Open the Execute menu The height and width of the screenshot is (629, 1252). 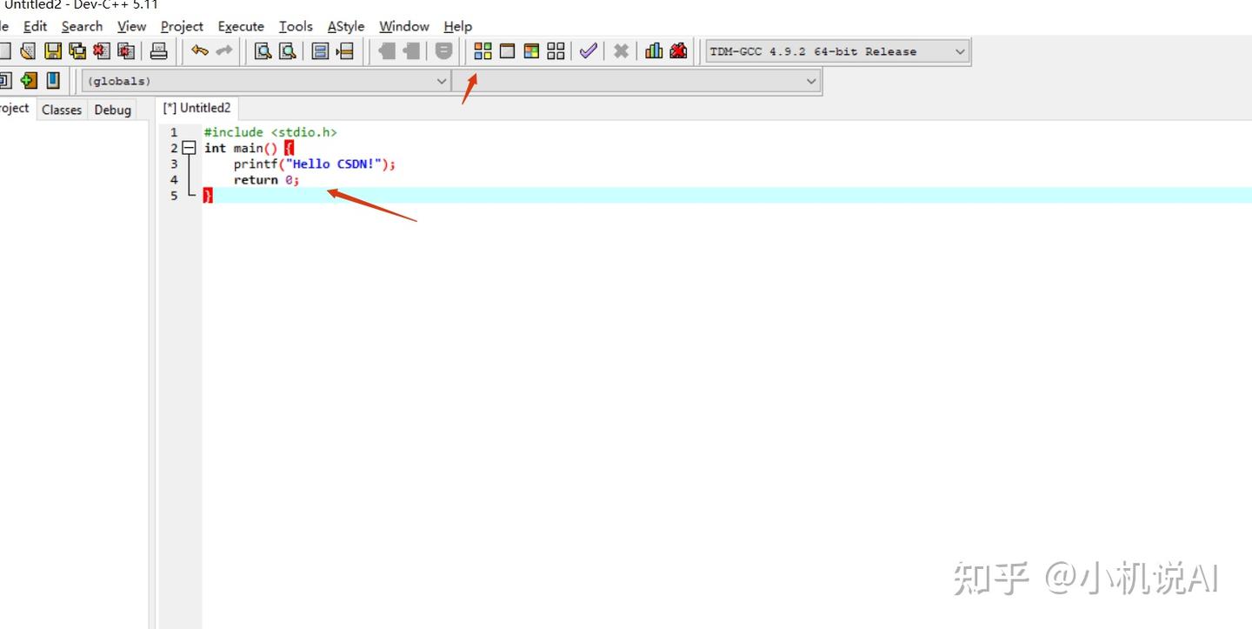pos(241,26)
